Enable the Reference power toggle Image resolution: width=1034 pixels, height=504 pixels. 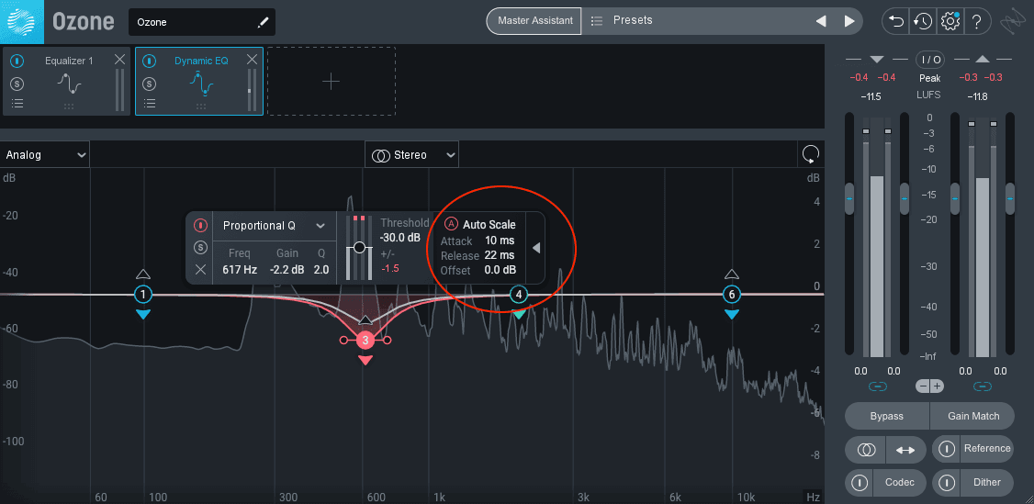coord(947,449)
